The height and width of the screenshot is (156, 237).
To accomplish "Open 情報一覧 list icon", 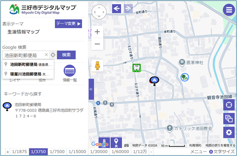I will pyautogui.click(x=70, y=71).
